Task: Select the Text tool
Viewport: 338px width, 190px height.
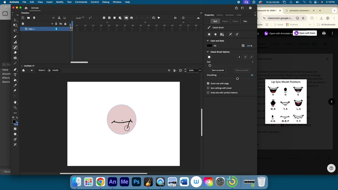Action: [15, 75]
